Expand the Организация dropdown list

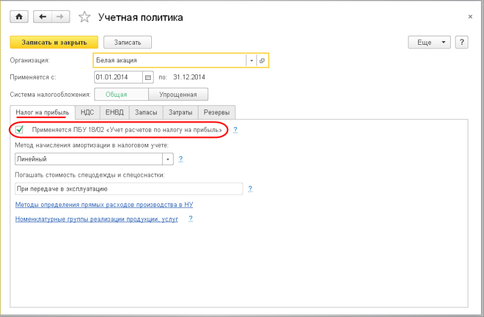coord(251,60)
